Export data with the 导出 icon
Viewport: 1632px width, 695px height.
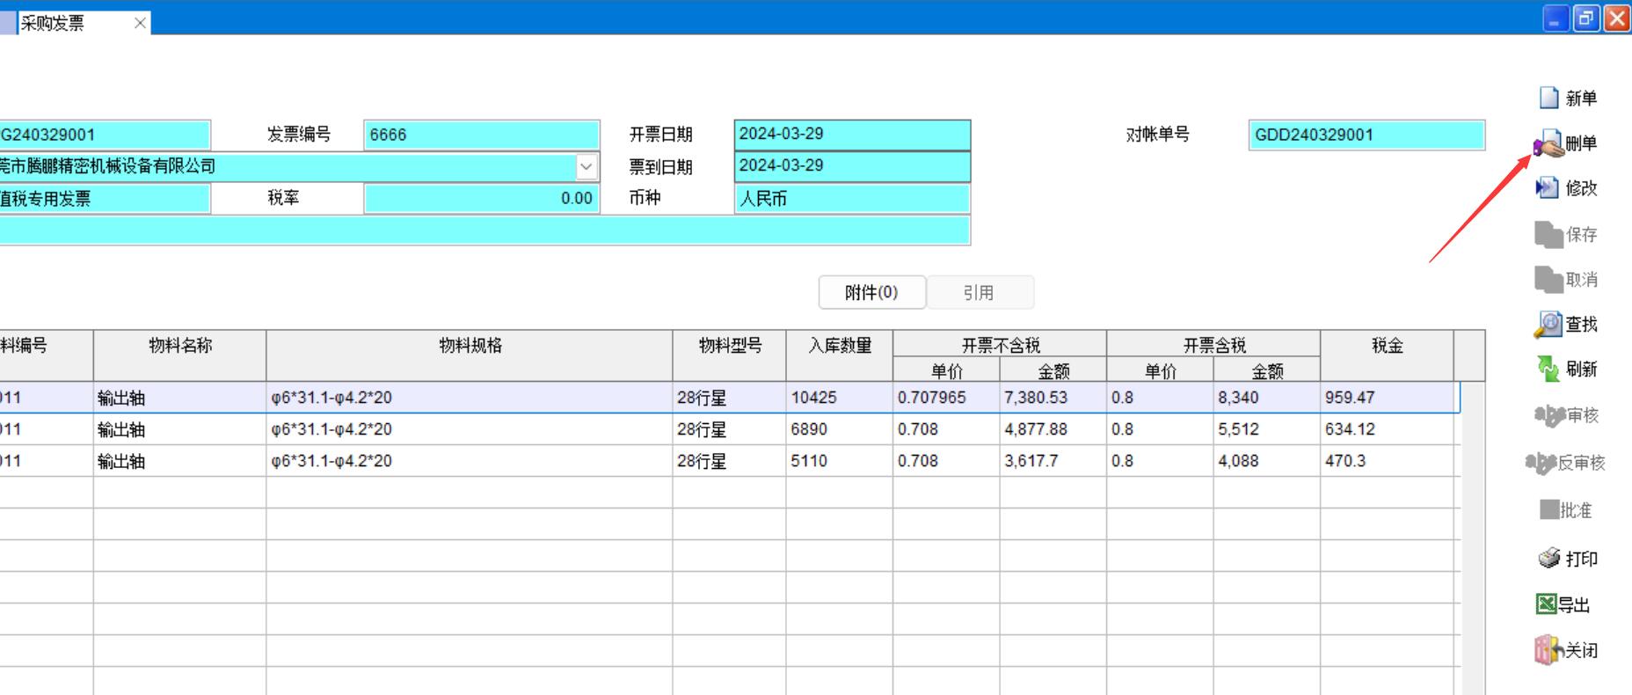pyautogui.click(x=1547, y=604)
